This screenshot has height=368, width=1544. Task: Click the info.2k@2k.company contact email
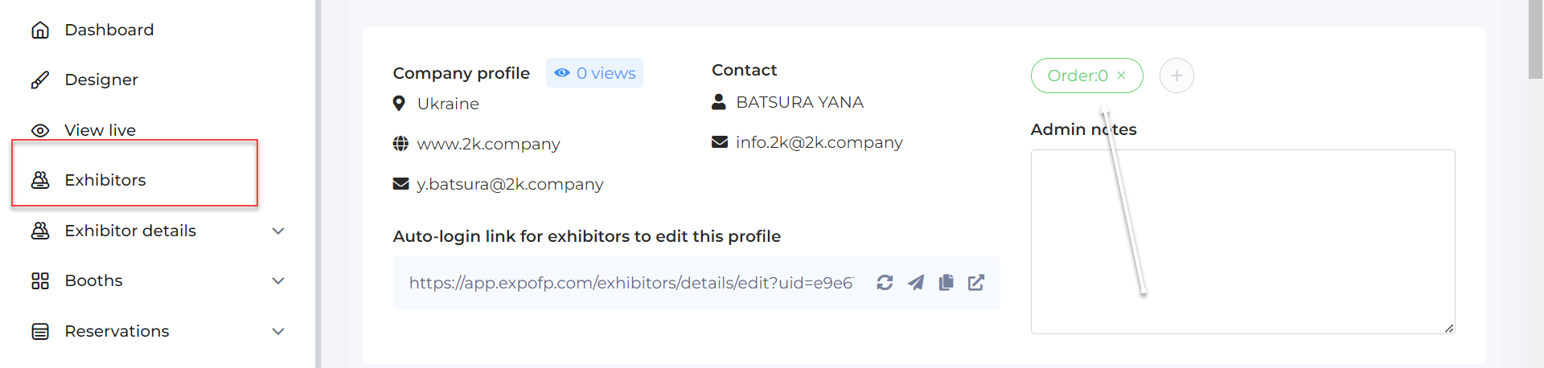point(819,142)
